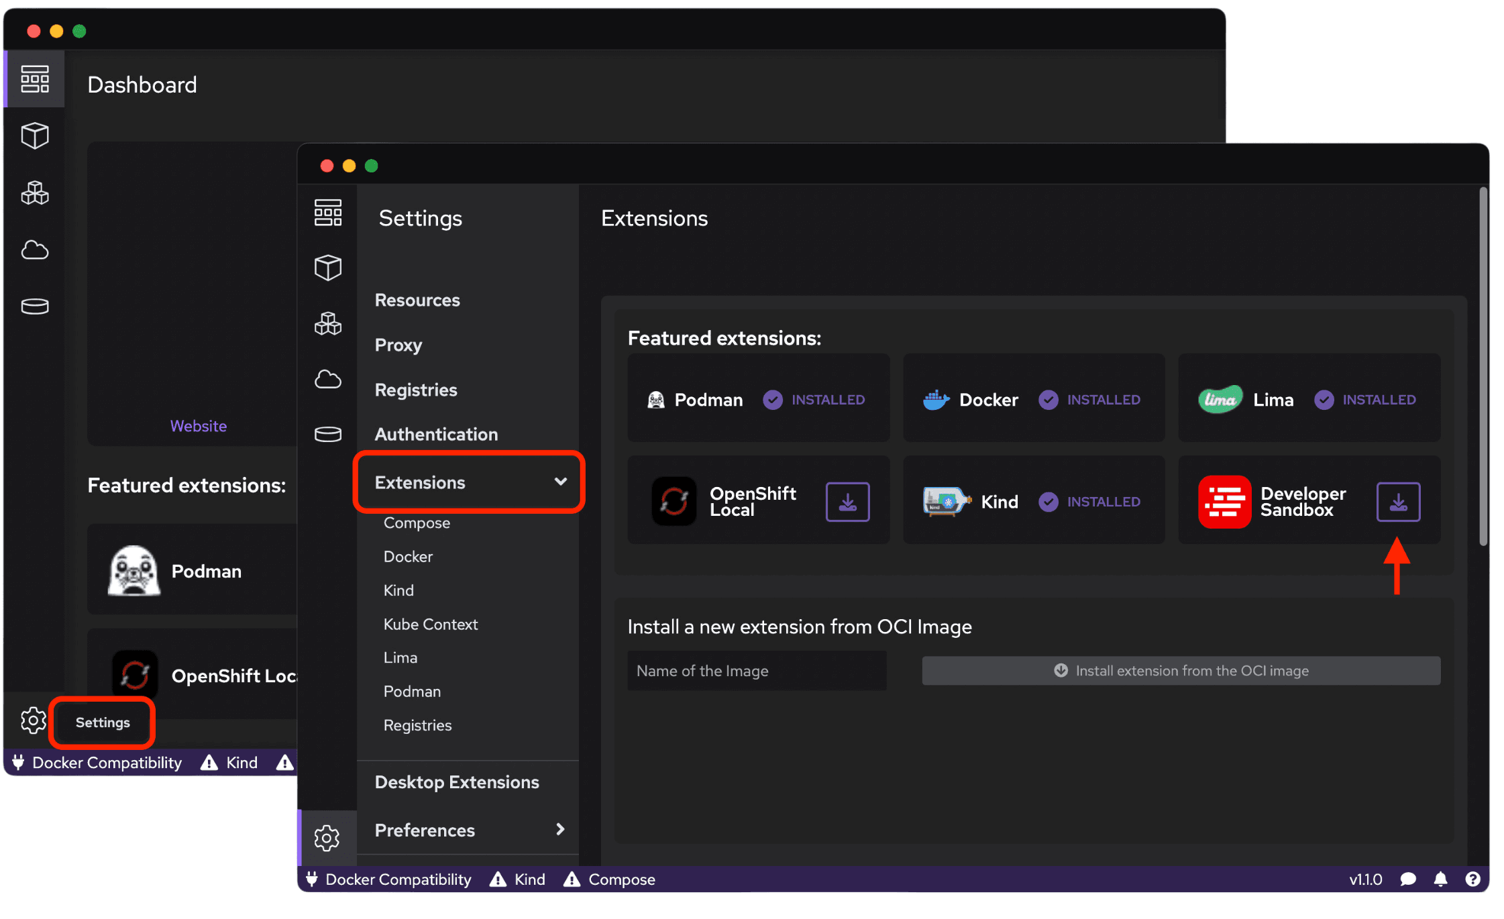Open Images cloud icon in back window
Screen dimensions: 1504x919
click(x=35, y=250)
